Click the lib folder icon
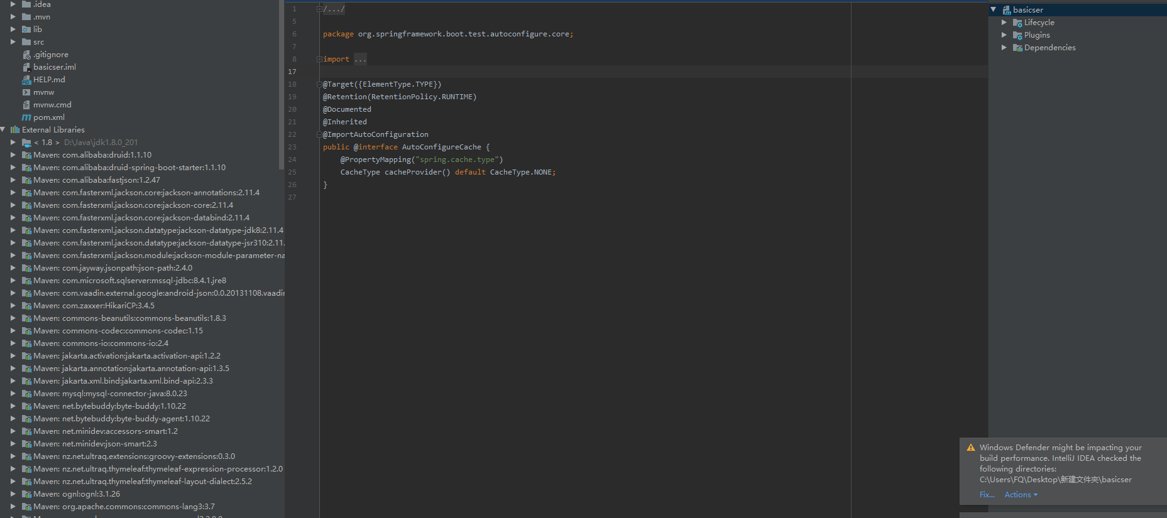 [26, 30]
